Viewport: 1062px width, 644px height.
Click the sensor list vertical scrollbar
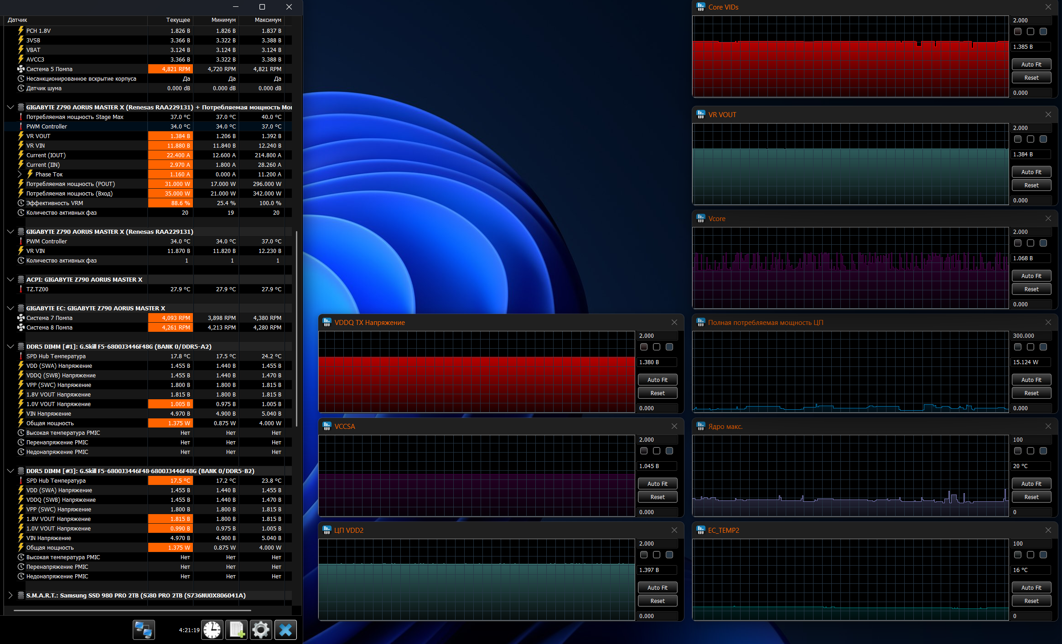point(297,328)
